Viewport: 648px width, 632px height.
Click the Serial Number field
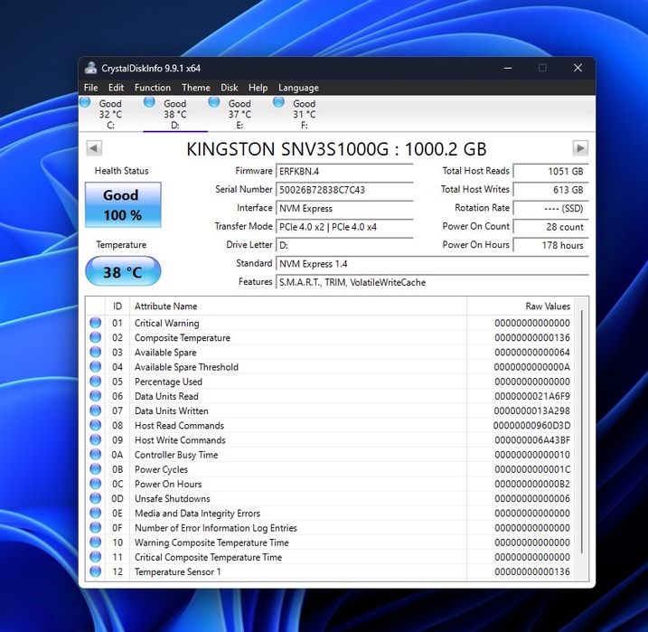[x=344, y=190]
